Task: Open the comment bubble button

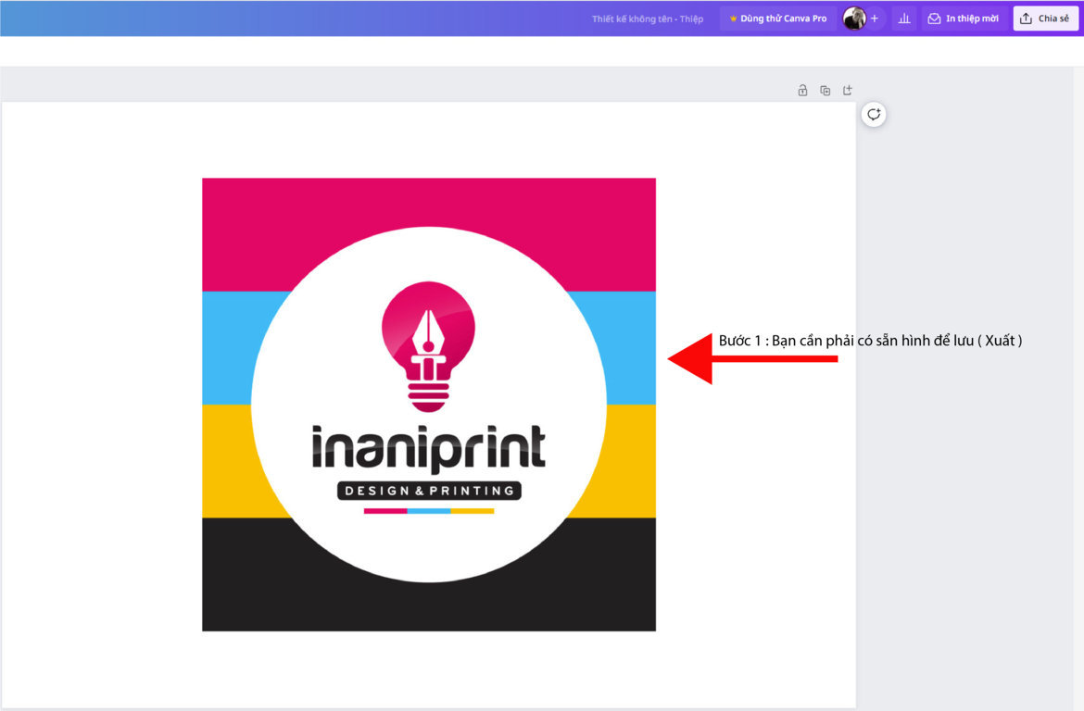Action: point(874,115)
